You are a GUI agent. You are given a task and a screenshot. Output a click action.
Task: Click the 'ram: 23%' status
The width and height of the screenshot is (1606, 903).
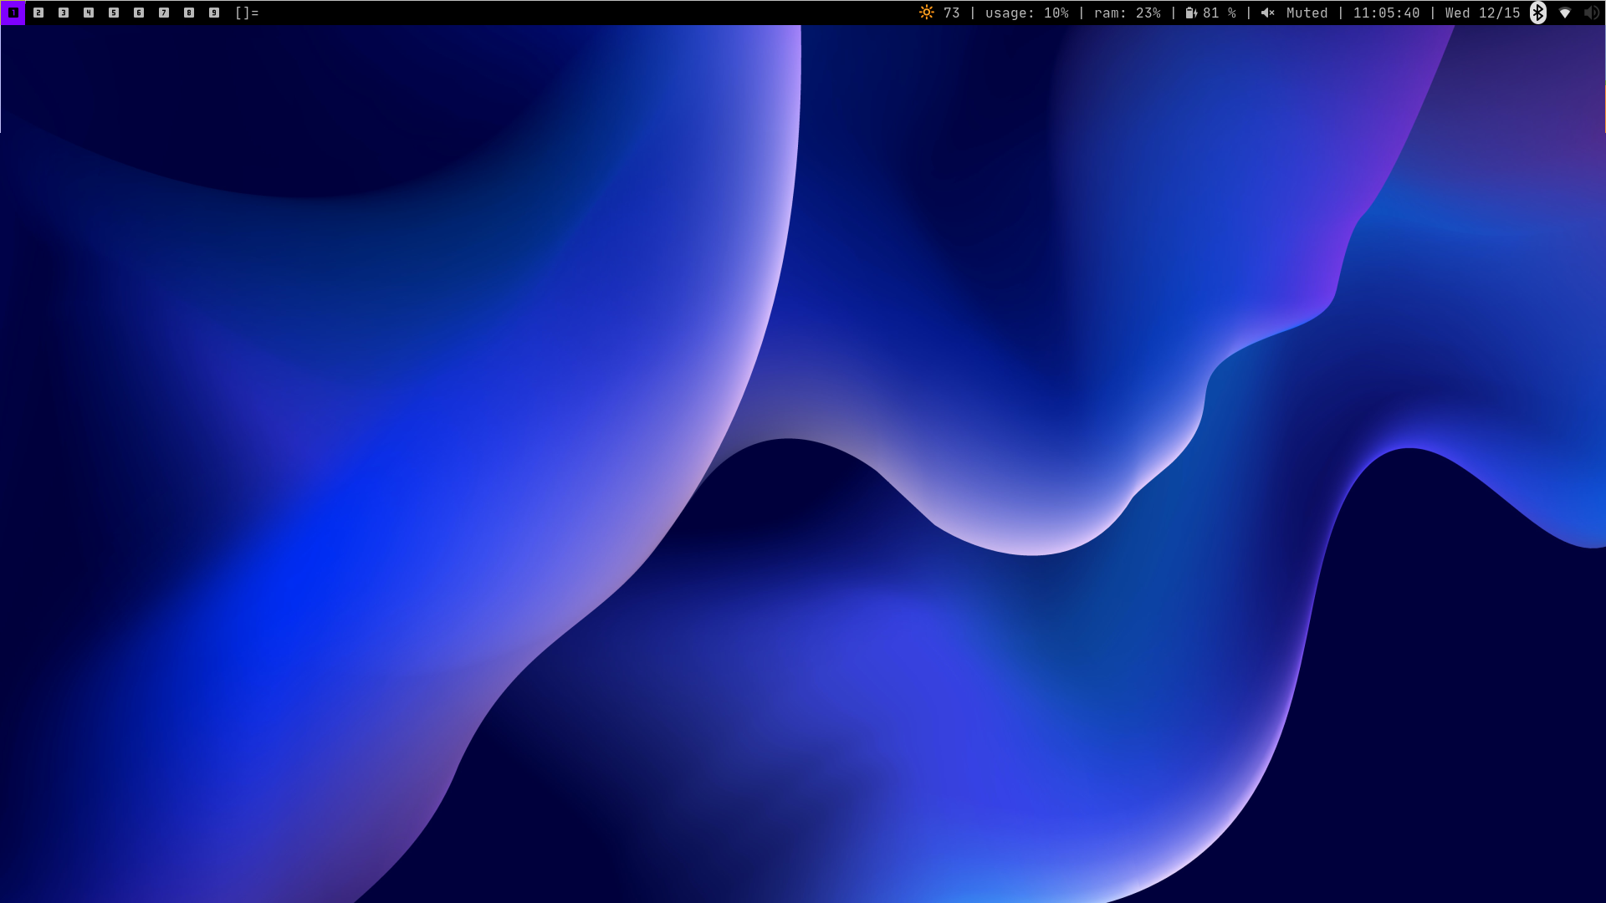point(1128,13)
